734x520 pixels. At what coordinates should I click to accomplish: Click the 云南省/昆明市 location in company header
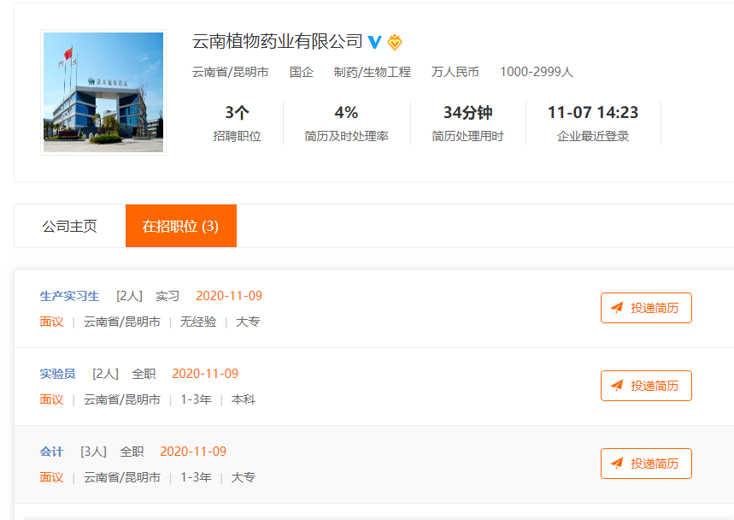(231, 72)
